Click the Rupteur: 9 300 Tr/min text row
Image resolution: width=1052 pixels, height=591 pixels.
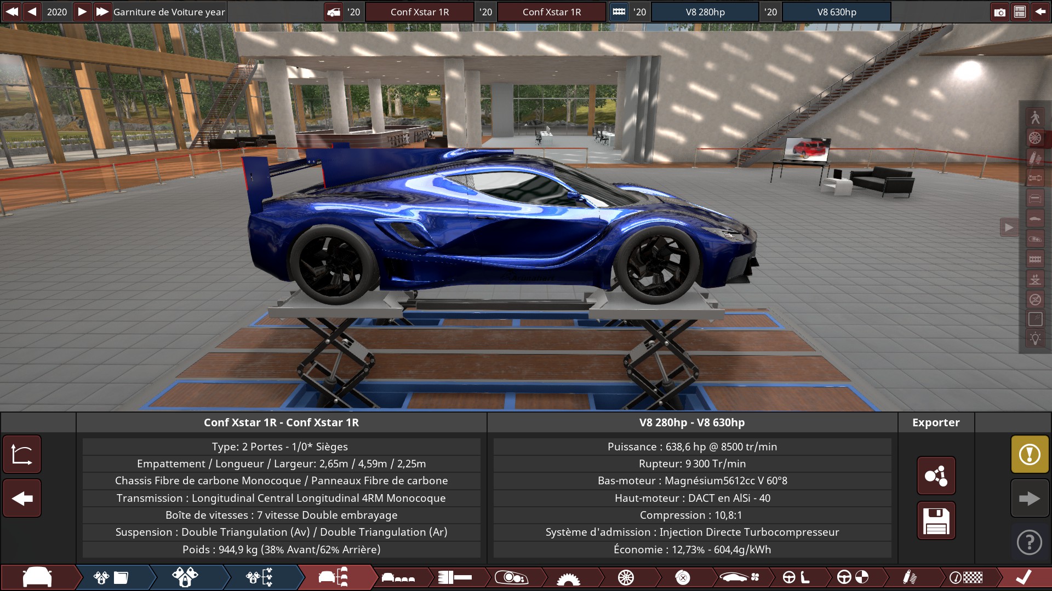[692, 463]
